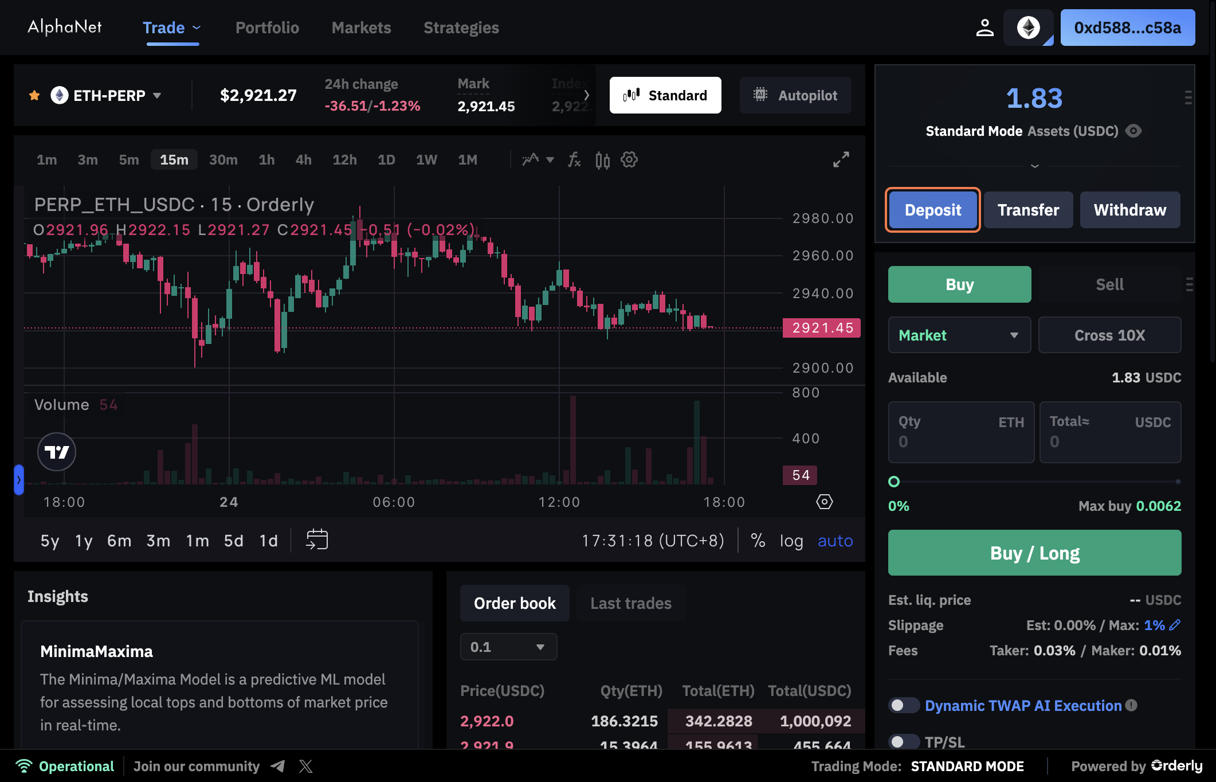Image resolution: width=1216 pixels, height=782 pixels.
Task: Enable Dynamic TWAP AI Execution toggle
Action: pyautogui.click(x=904, y=705)
